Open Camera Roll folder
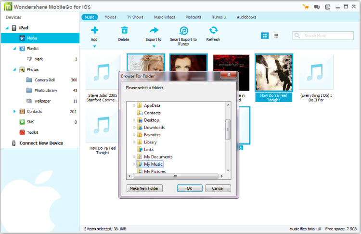 tap(44, 80)
